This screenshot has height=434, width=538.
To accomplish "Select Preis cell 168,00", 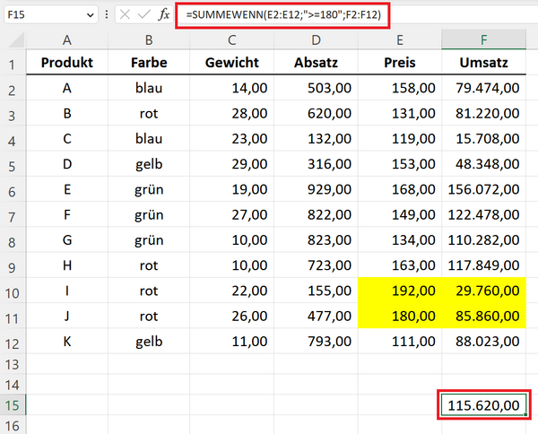I will 400,189.
